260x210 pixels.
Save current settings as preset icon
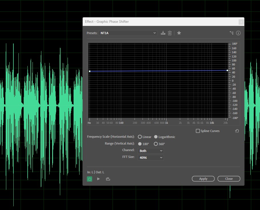[x=163, y=33]
